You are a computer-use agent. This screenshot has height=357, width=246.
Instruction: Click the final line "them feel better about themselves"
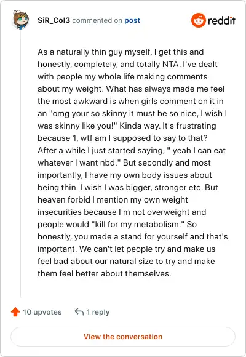click(x=104, y=273)
